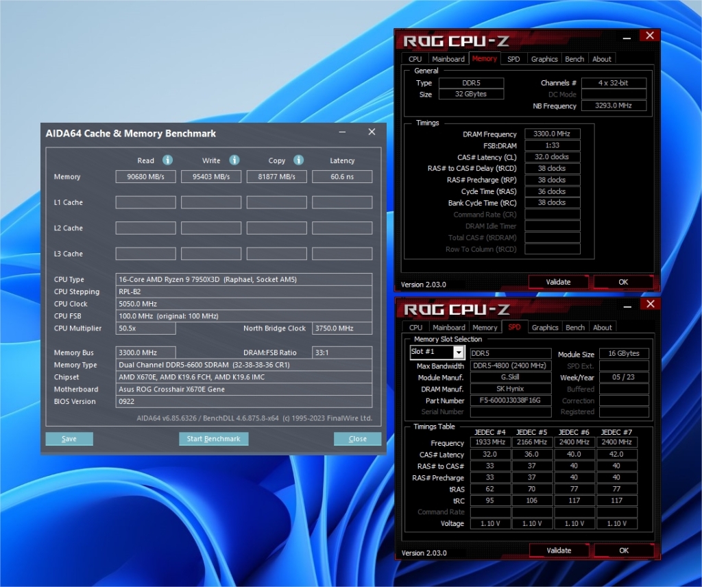Screen dimensions: 702x587
Task: Click Validate in the upper CPU-Z window
Action: point(558,282)
